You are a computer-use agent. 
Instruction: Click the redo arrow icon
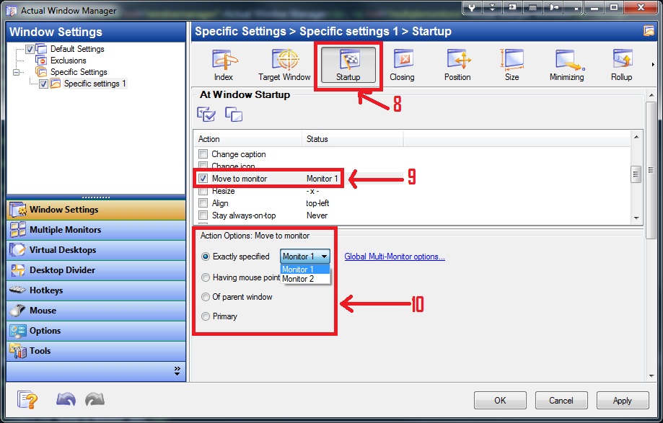pyautogui.click(x=95, y=399)
